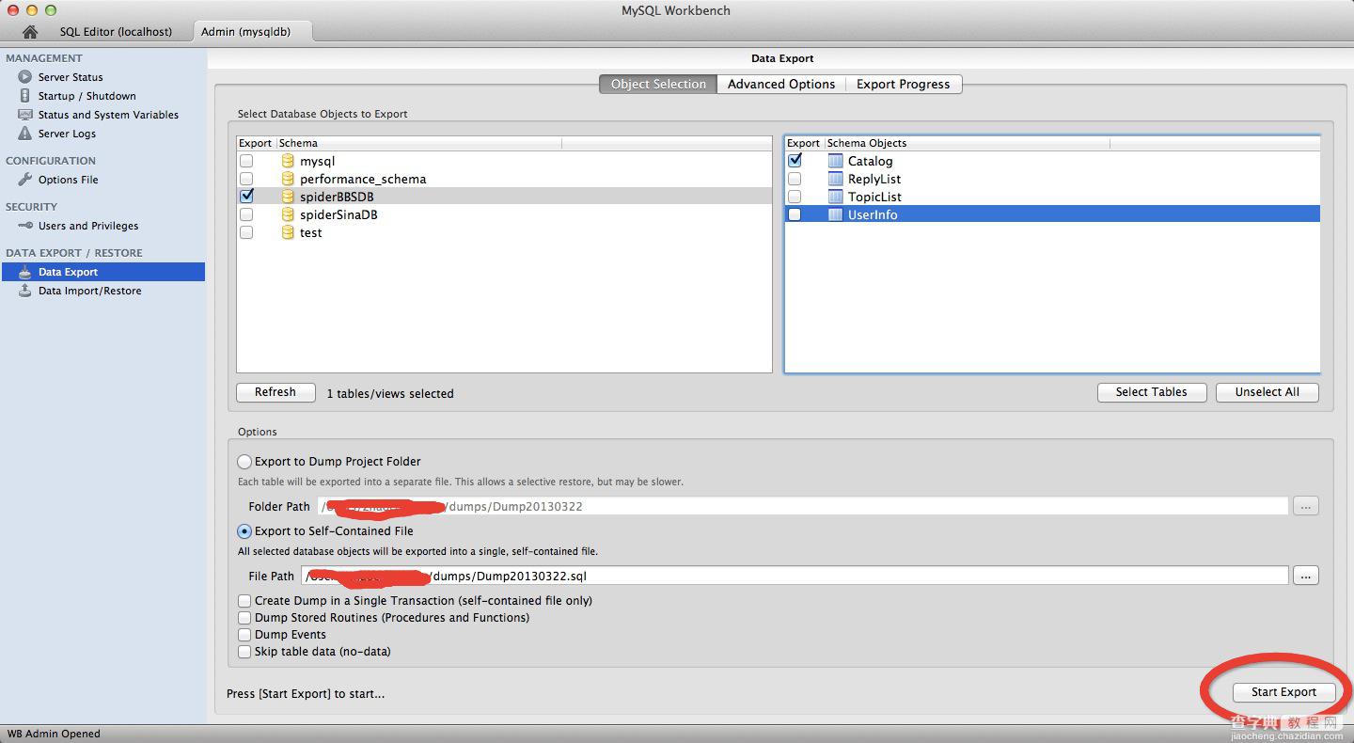
Task: Check the performance_schema export box
Action: click(x=246, y=179)
